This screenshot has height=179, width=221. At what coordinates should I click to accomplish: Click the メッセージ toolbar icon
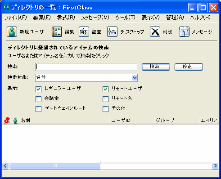coord(184,31)
